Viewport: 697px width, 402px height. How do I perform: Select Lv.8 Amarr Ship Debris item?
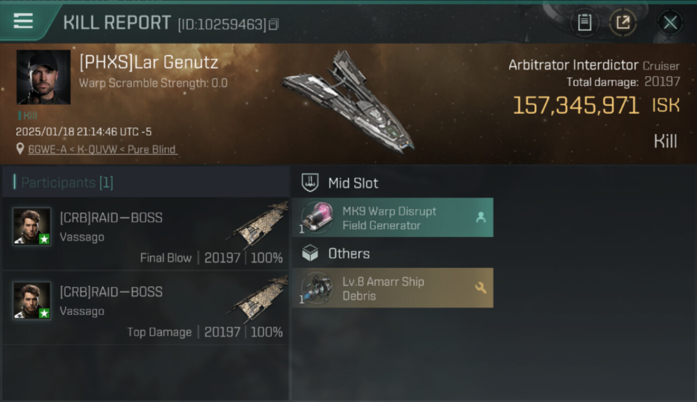(x=392, y=288)
